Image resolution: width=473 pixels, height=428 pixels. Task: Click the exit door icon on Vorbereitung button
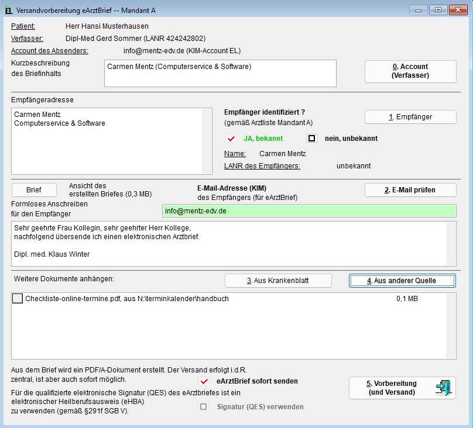click(443, 388)
